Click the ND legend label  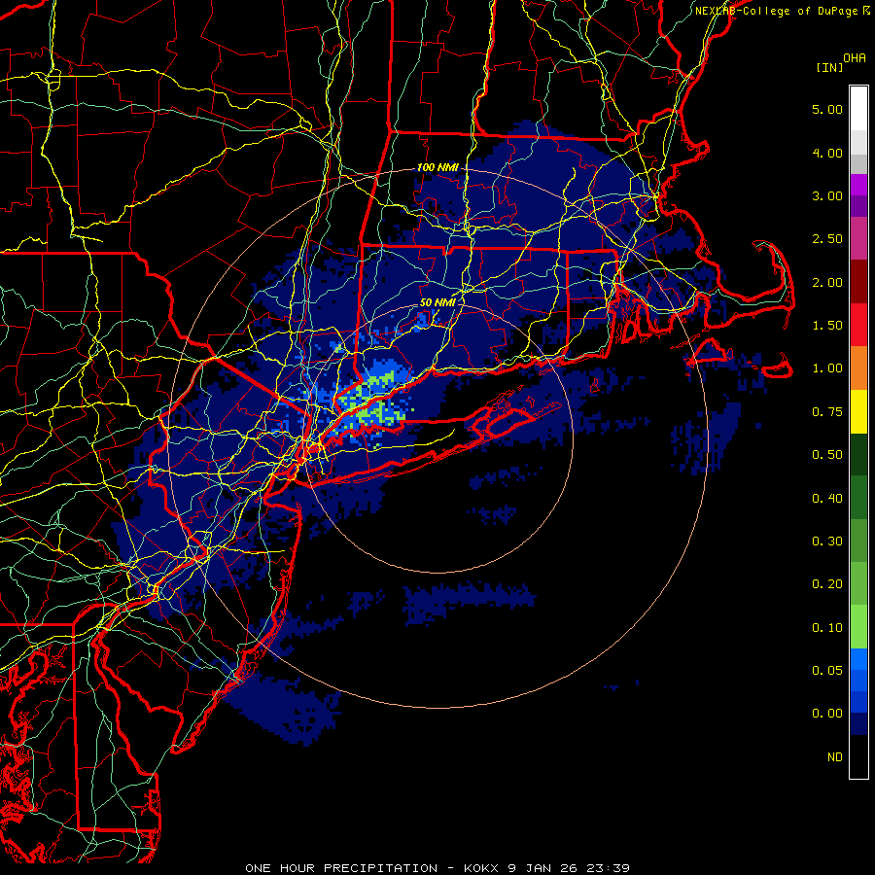tap(835, 757)
